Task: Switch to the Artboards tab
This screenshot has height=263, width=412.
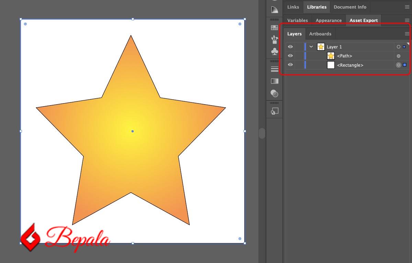Action: click(x=320, y=33)
